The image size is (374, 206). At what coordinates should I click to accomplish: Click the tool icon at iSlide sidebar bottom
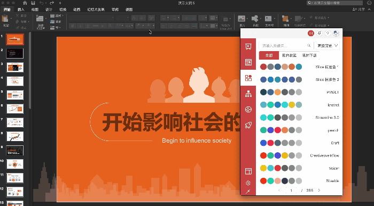click(x=248, y=192)
